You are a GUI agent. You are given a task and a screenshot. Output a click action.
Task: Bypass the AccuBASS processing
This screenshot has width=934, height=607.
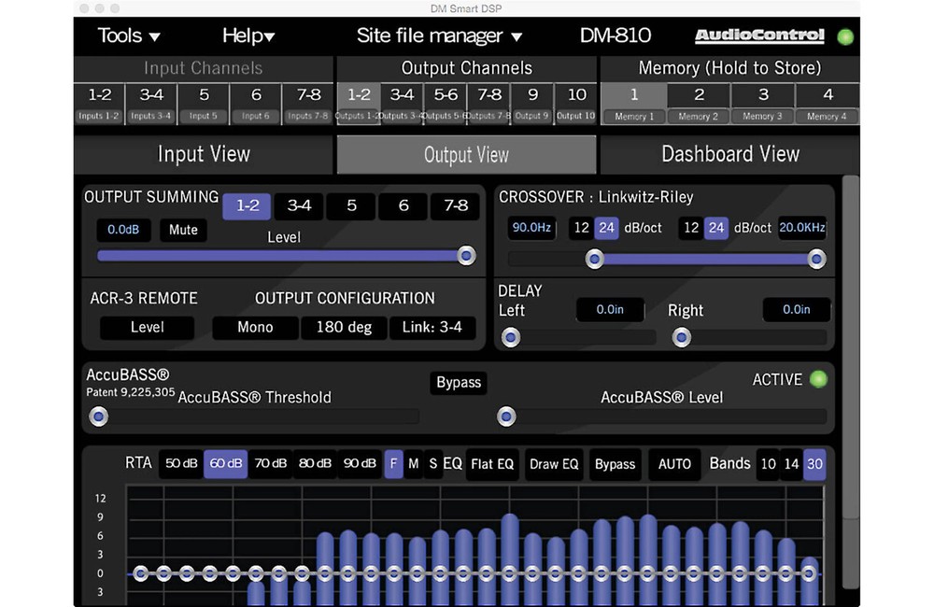458,383
